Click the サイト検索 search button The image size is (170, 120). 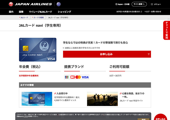point(139,4)
